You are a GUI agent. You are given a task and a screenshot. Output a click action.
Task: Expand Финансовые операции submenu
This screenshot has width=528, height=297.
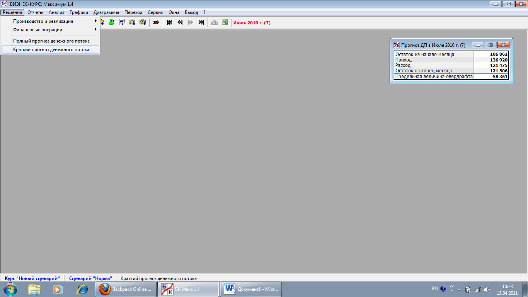click(x=50, y=30)
